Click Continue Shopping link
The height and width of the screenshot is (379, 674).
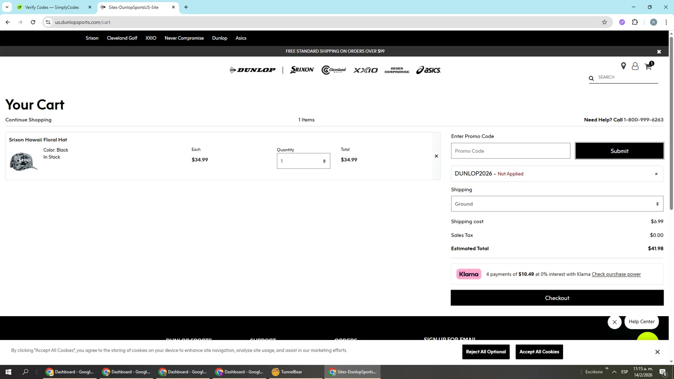[x=28, y=120]
